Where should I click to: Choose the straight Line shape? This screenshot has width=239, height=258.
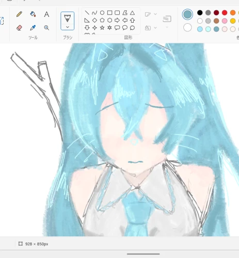click(x=87, y=13)
